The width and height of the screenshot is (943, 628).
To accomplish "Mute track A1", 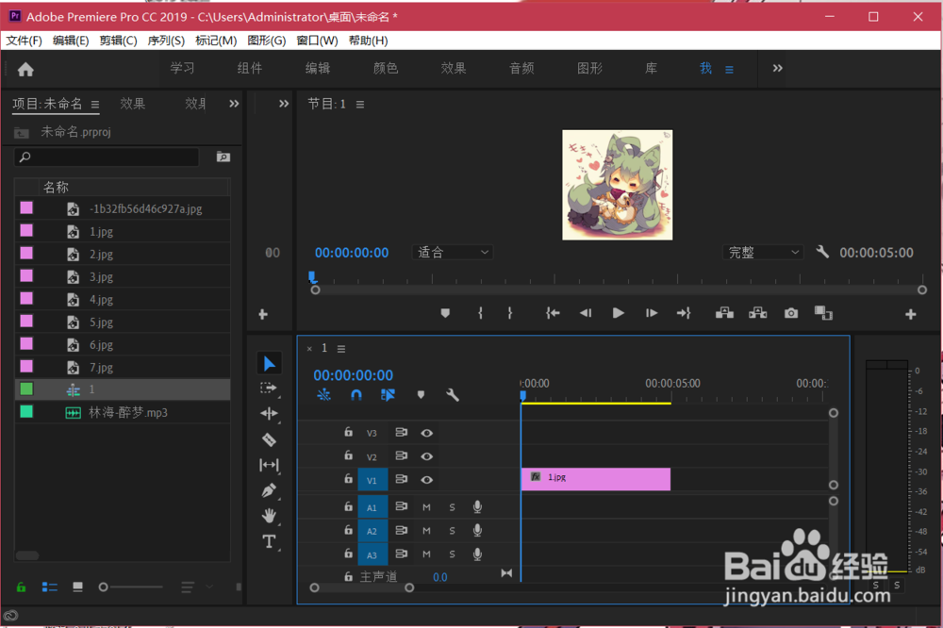I will 426,507.
